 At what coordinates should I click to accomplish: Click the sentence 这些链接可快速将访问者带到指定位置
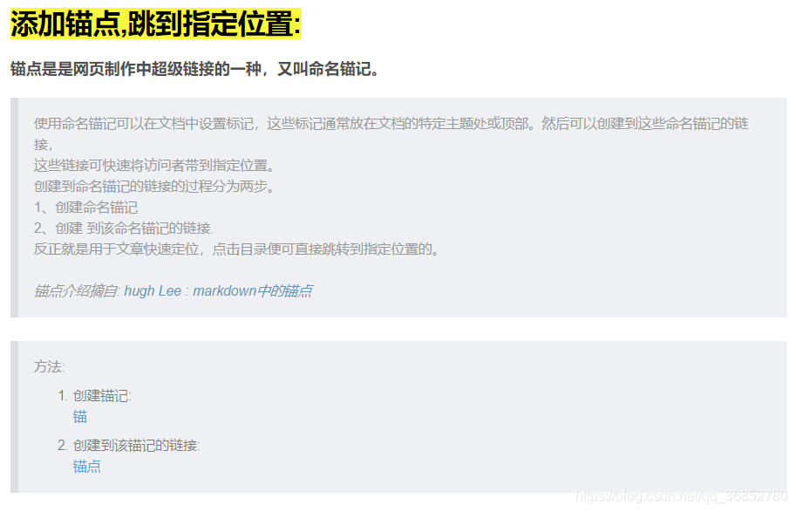click(x=155, y=166)
